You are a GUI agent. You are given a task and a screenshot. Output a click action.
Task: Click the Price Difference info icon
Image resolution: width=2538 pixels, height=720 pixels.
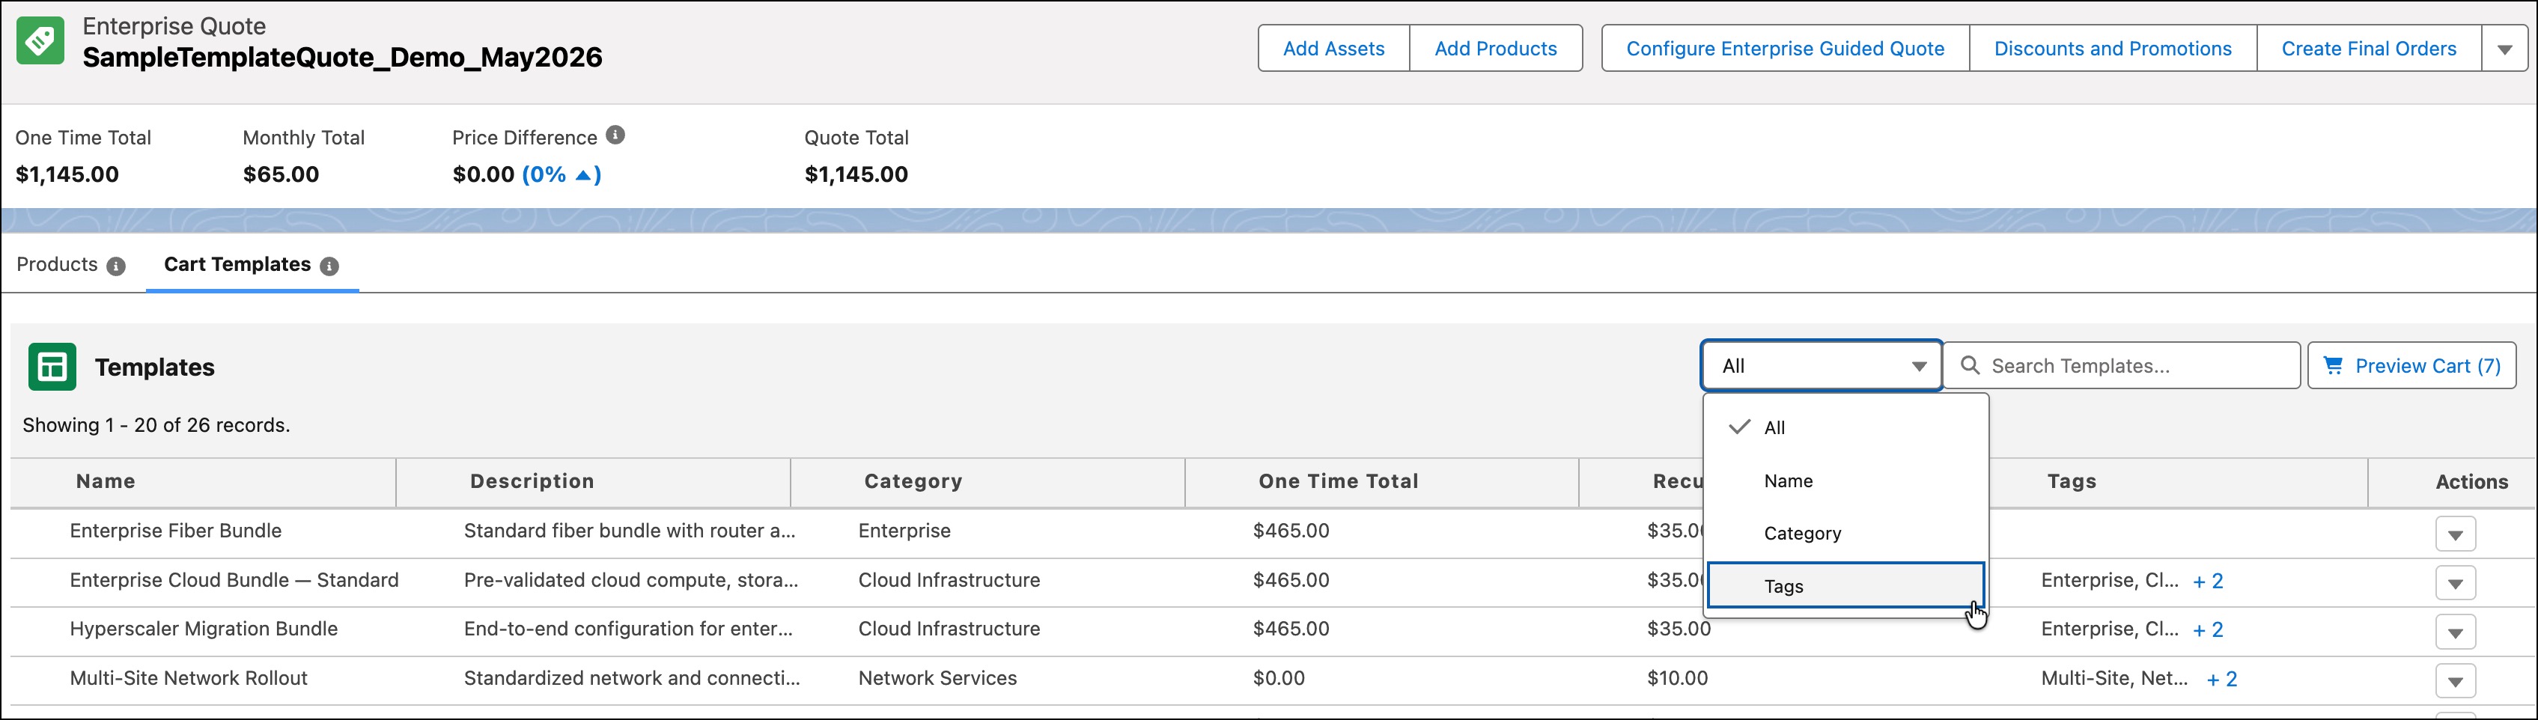[615, 135]
